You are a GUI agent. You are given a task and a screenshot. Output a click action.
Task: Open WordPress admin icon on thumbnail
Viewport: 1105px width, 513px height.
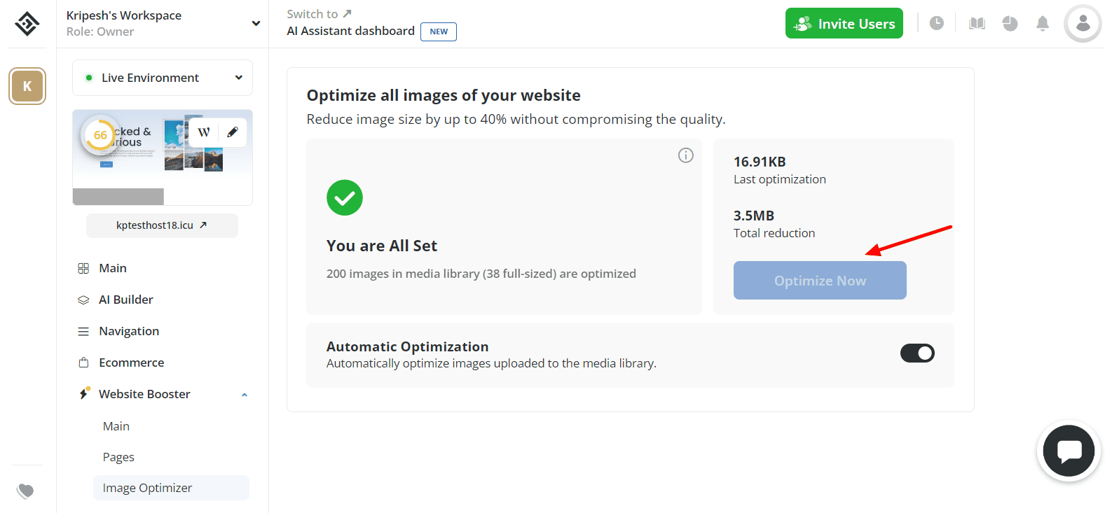[204, 132]
